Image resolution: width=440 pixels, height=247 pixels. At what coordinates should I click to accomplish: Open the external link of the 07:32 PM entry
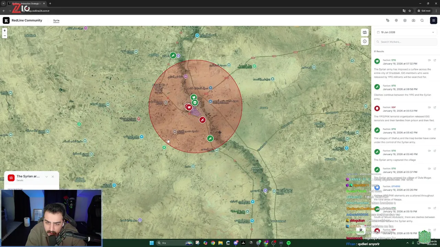click(434, 60)
